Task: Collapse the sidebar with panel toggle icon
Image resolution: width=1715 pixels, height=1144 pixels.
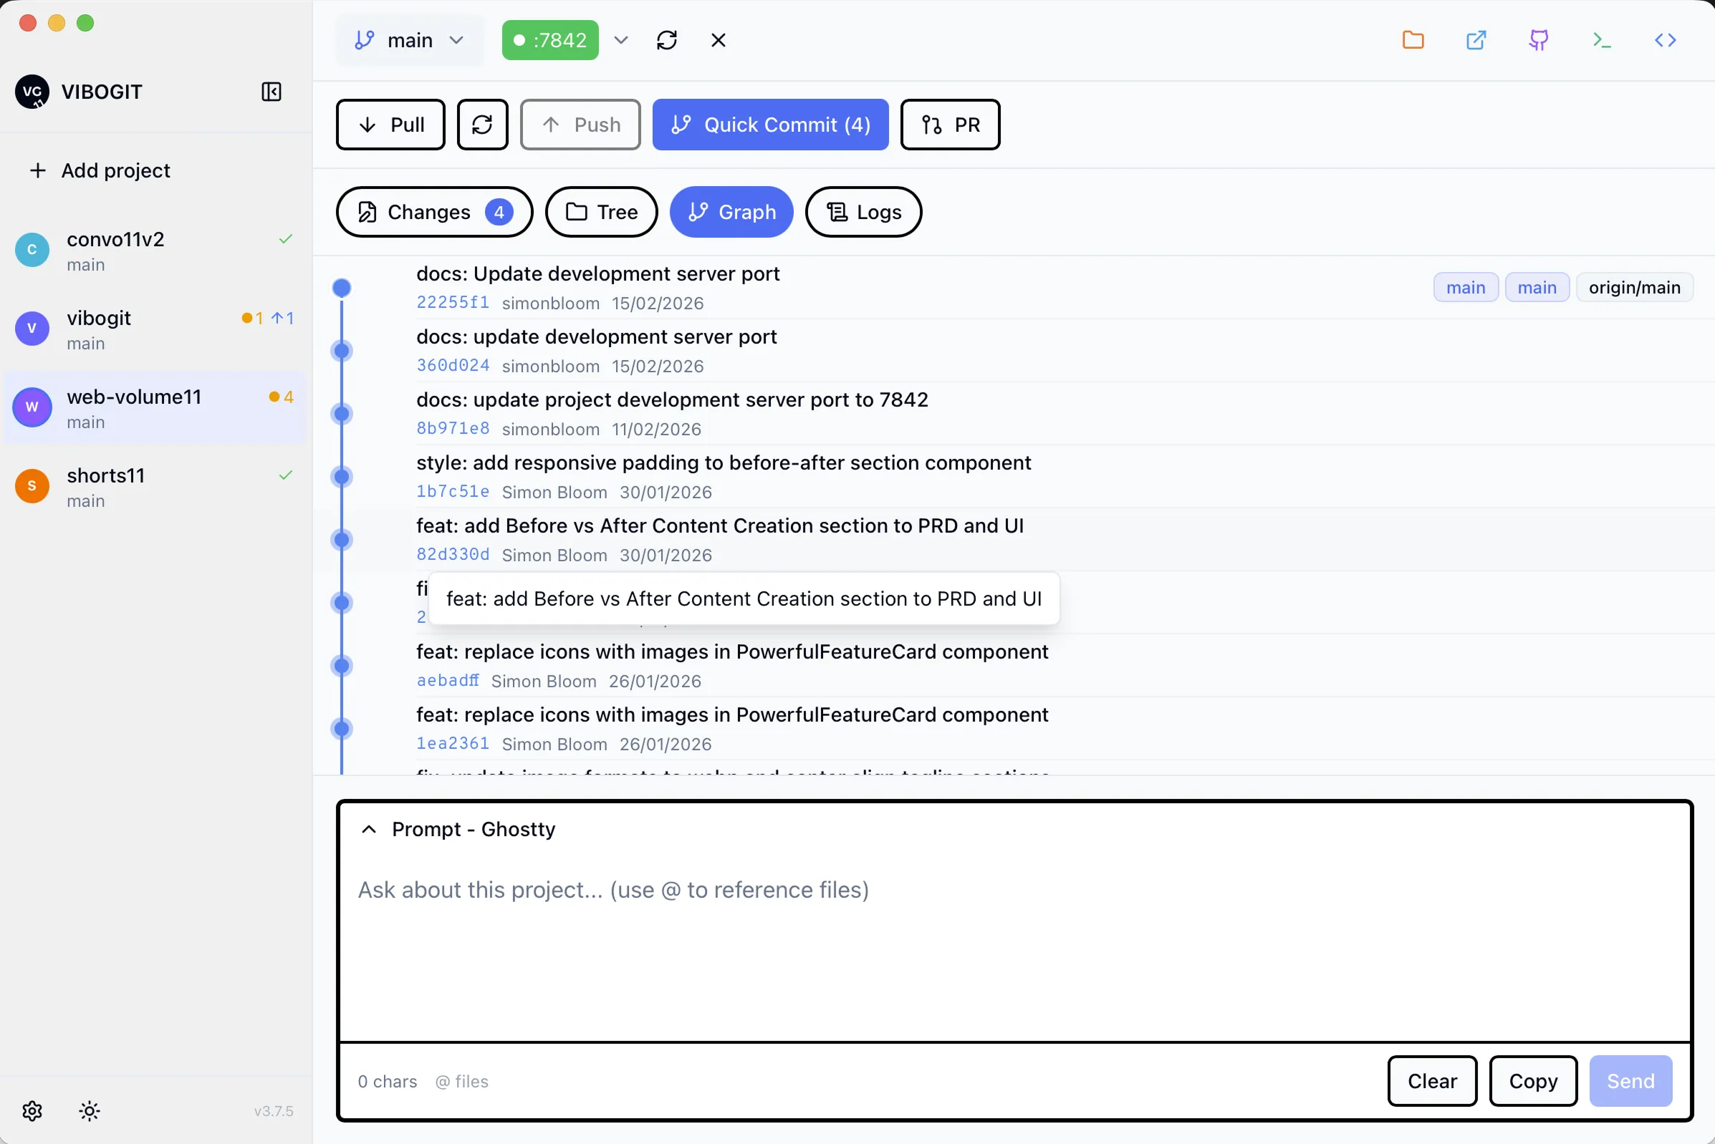Action: coord(271,92)
